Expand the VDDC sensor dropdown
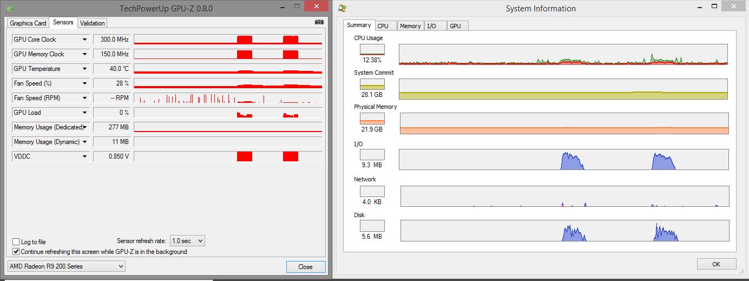The image size is (749, 281). [84, 156]
